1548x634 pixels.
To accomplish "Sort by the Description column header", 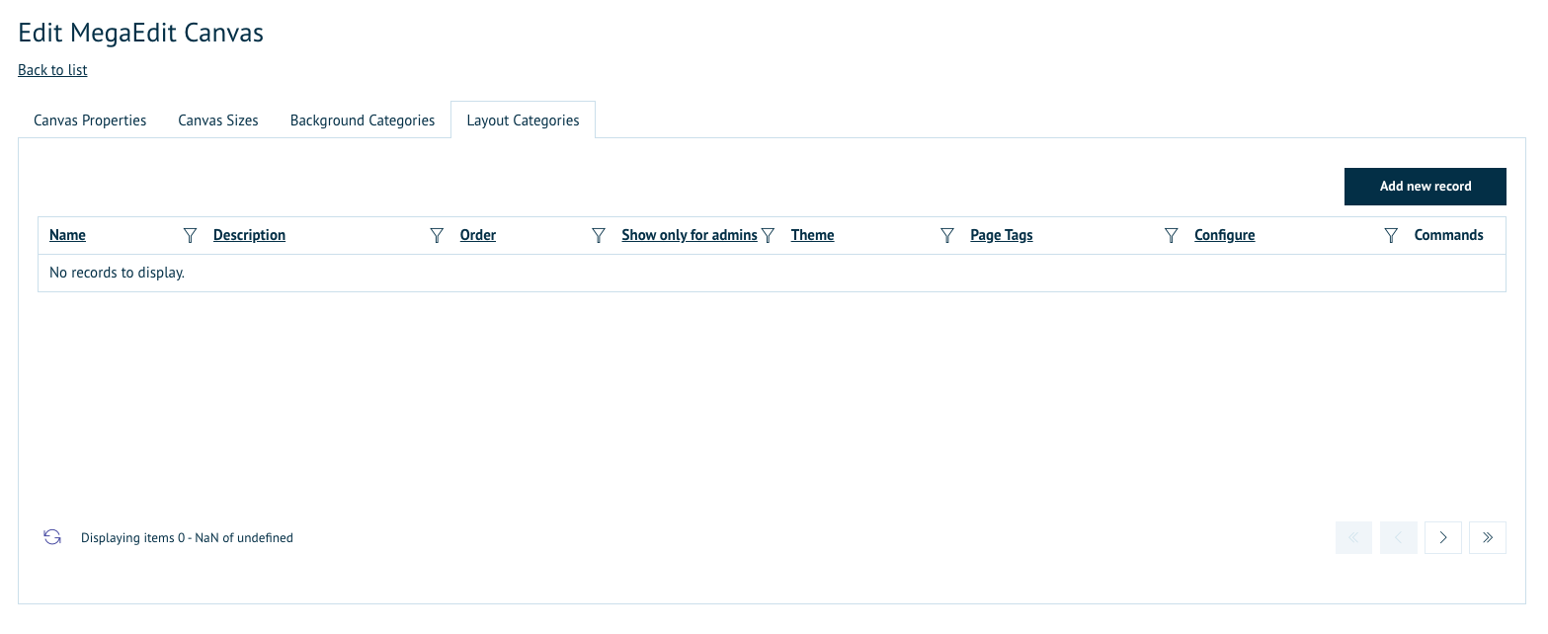I will 249,235.
